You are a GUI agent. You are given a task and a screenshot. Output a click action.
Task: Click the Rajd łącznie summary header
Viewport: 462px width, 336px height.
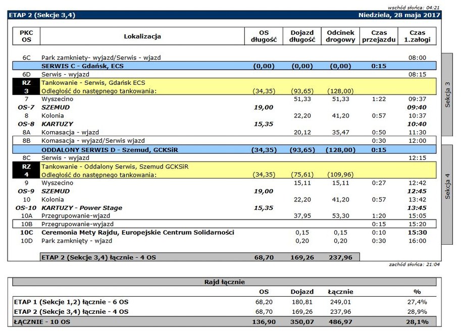pos(224,282)
